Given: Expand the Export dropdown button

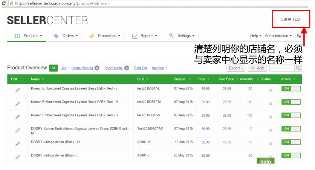Looking at the screenshot, I should click(235, 68).
